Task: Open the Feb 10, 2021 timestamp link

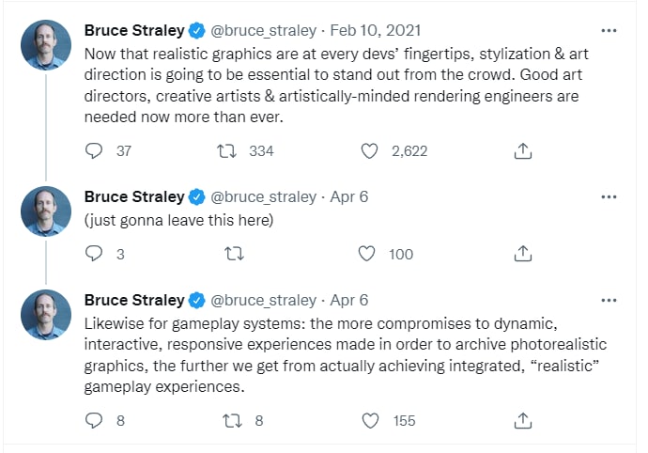Action: [x=388, y=30]
